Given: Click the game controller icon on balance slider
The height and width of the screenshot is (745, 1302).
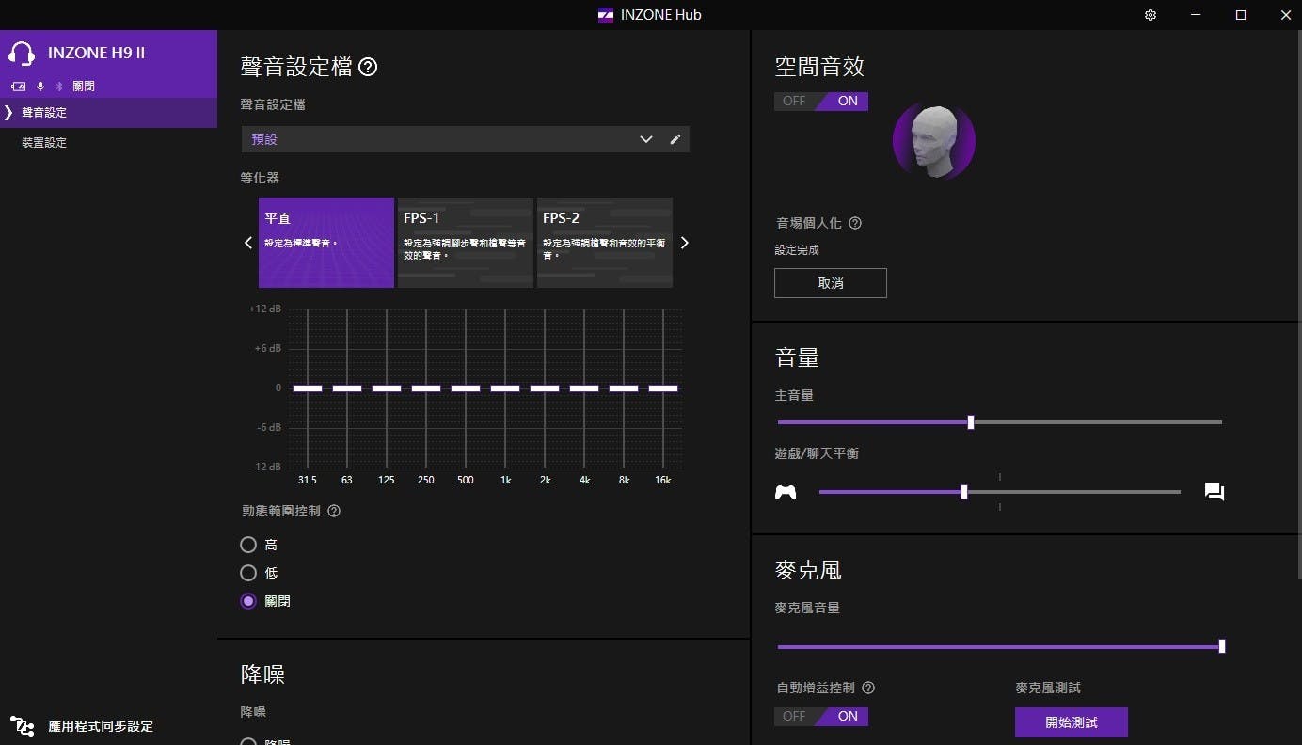Looking at the screenshot, I should [786, 491].
